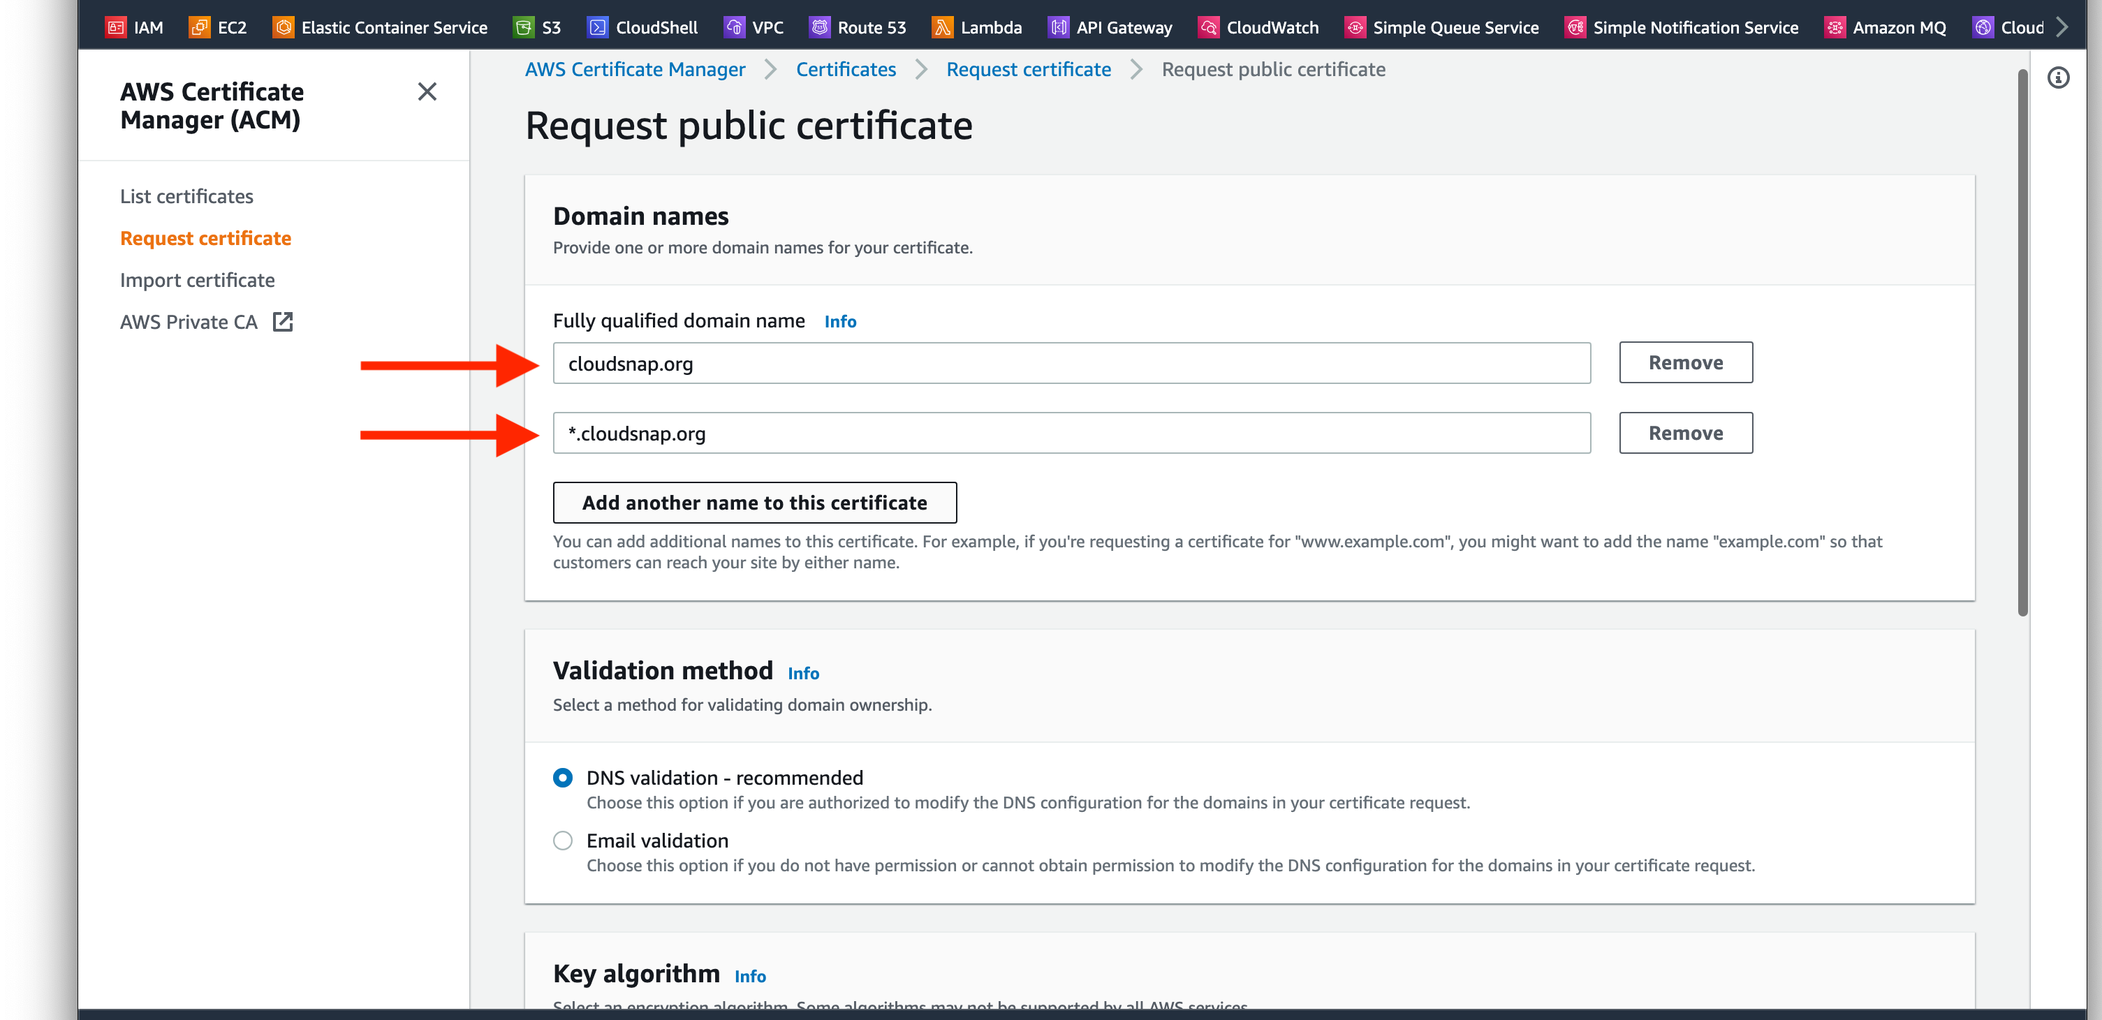Open the VPC service shortcut icon

pos(735,27)
